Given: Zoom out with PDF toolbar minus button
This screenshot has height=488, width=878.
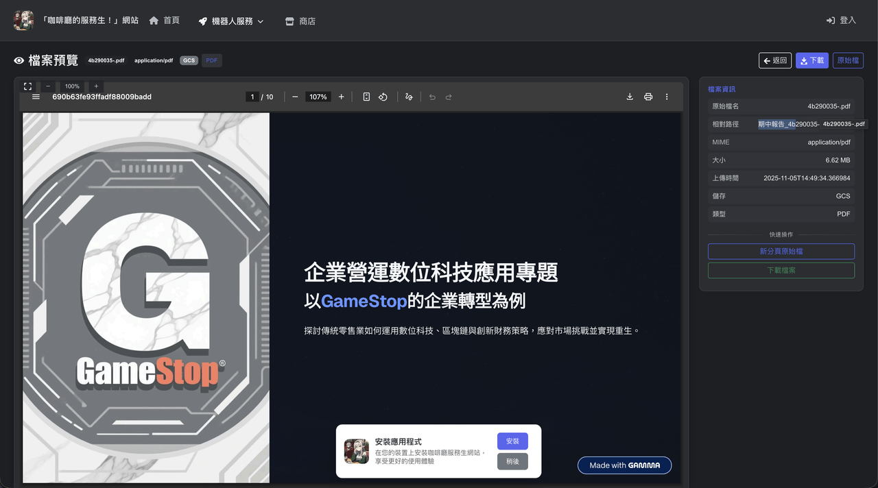Looking at the screenshot, I should tap(295, 97).
